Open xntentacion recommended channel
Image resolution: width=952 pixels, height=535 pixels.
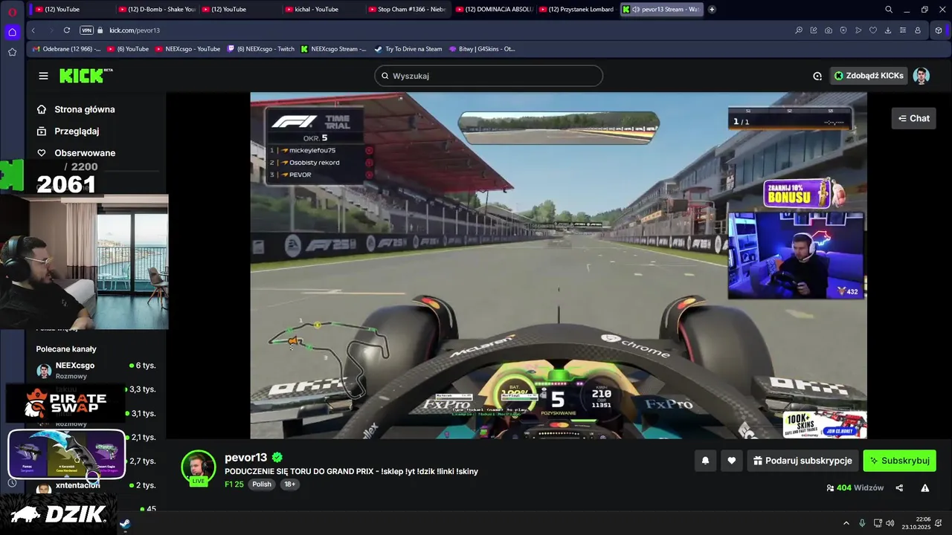tap(95, 485)
